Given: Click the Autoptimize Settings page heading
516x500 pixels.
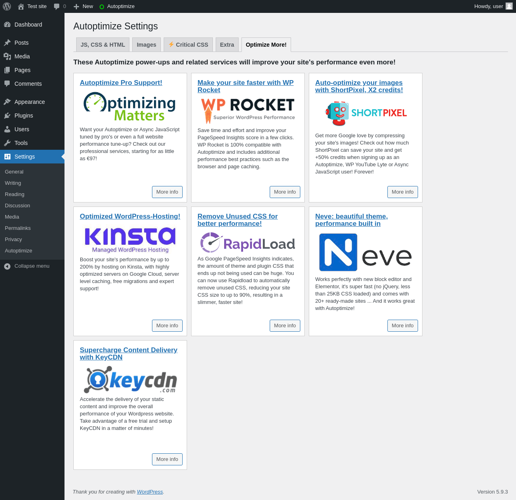Looking at the screenshot, I should 116,26.
